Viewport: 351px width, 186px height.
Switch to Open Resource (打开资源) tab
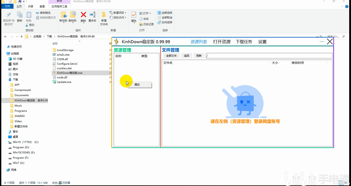point(222,42)
